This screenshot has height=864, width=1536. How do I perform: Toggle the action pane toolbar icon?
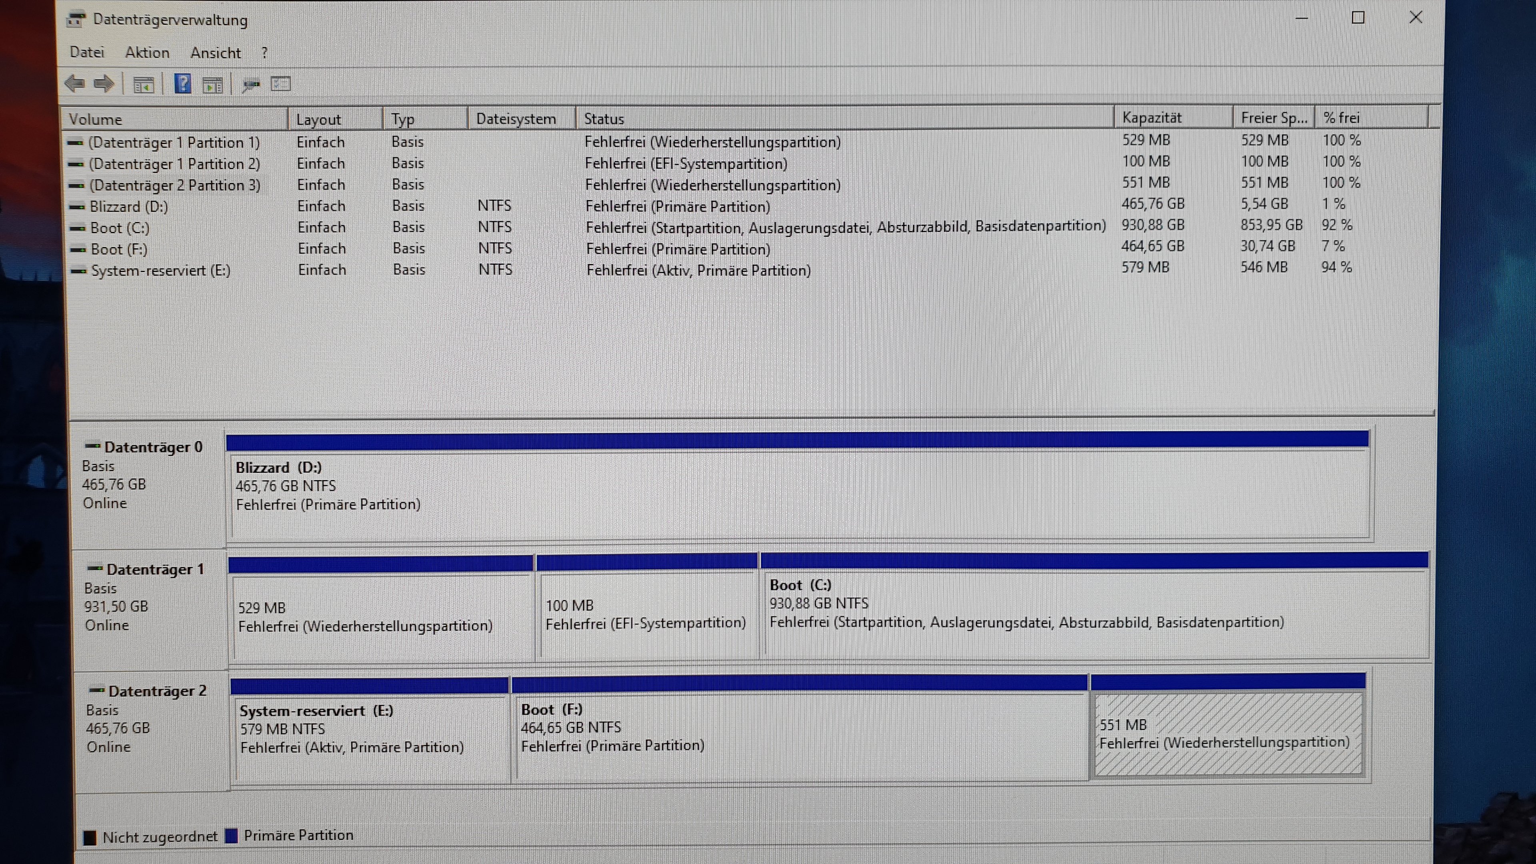click(213, 85)
